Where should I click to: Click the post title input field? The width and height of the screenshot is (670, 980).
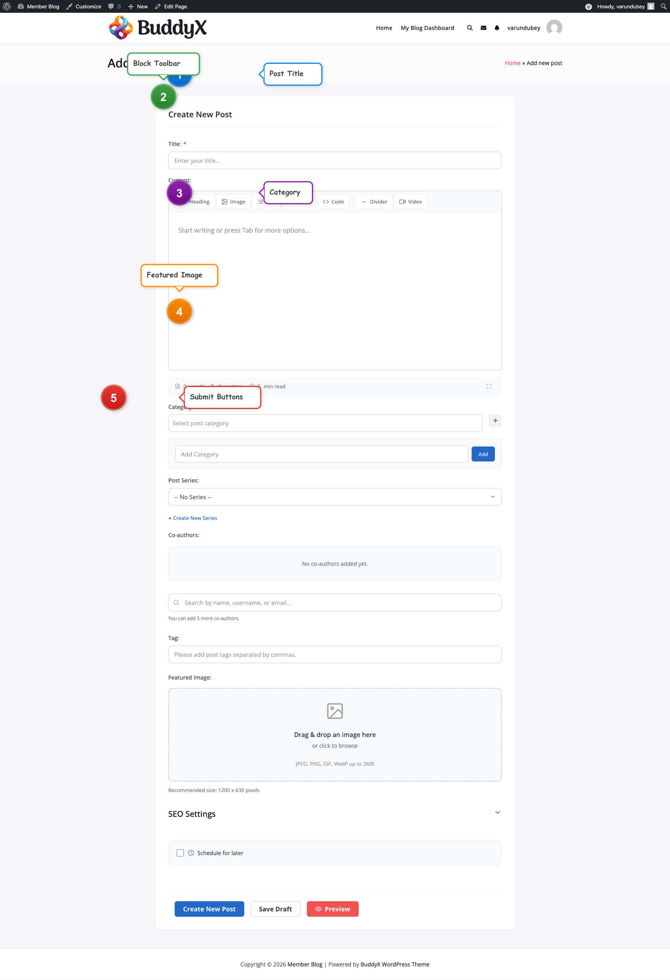pyautogui.click(x=335, y=160)
